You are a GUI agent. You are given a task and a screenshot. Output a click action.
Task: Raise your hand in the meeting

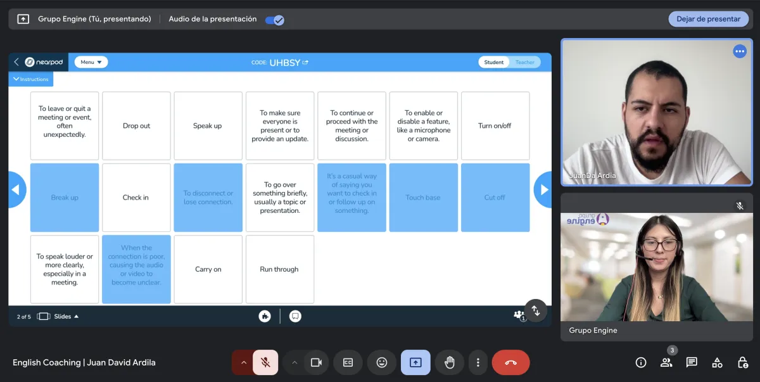[x=450, y=362]
